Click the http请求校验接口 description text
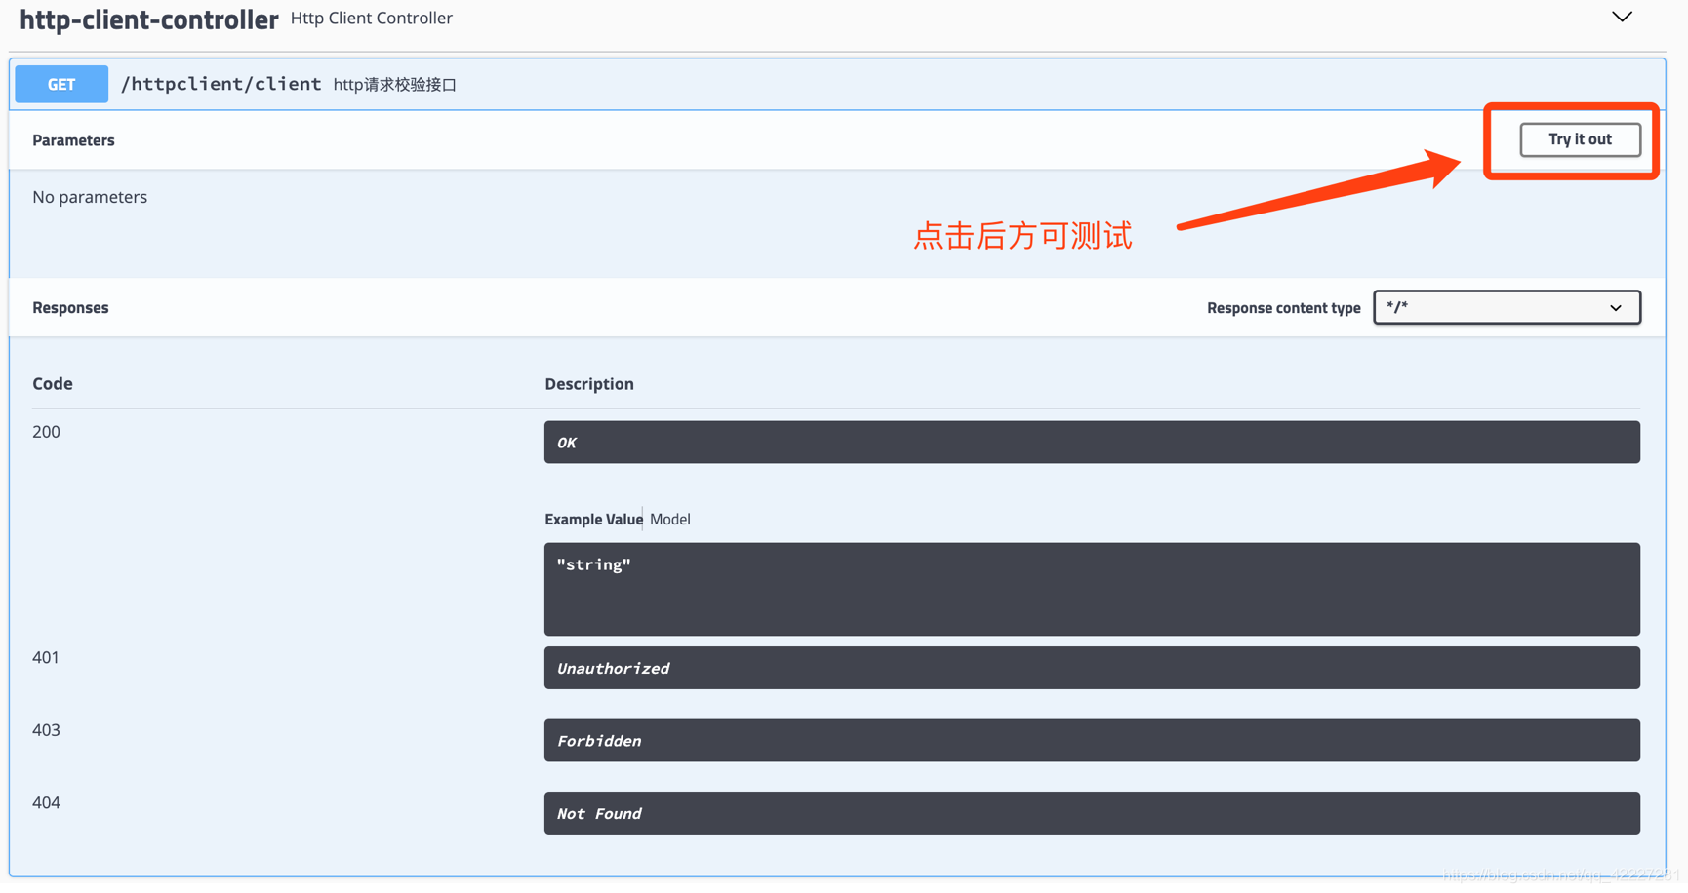Image resolution: width=1688 pixels, height=893 pixels. [394, 85]
